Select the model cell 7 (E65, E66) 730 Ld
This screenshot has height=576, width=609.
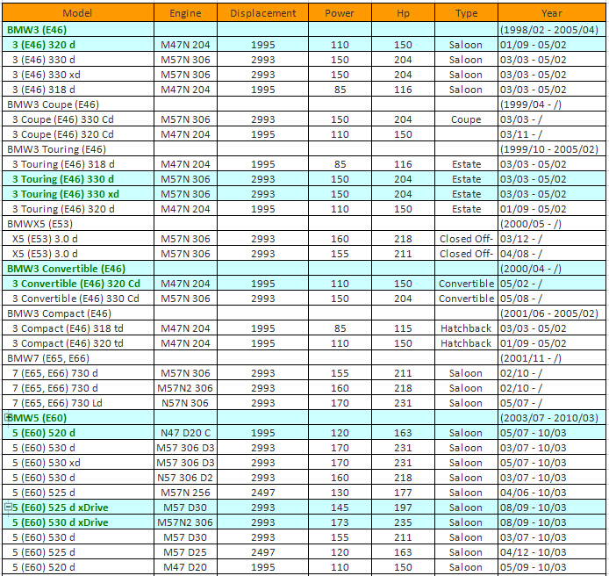[x=78, y=403]
